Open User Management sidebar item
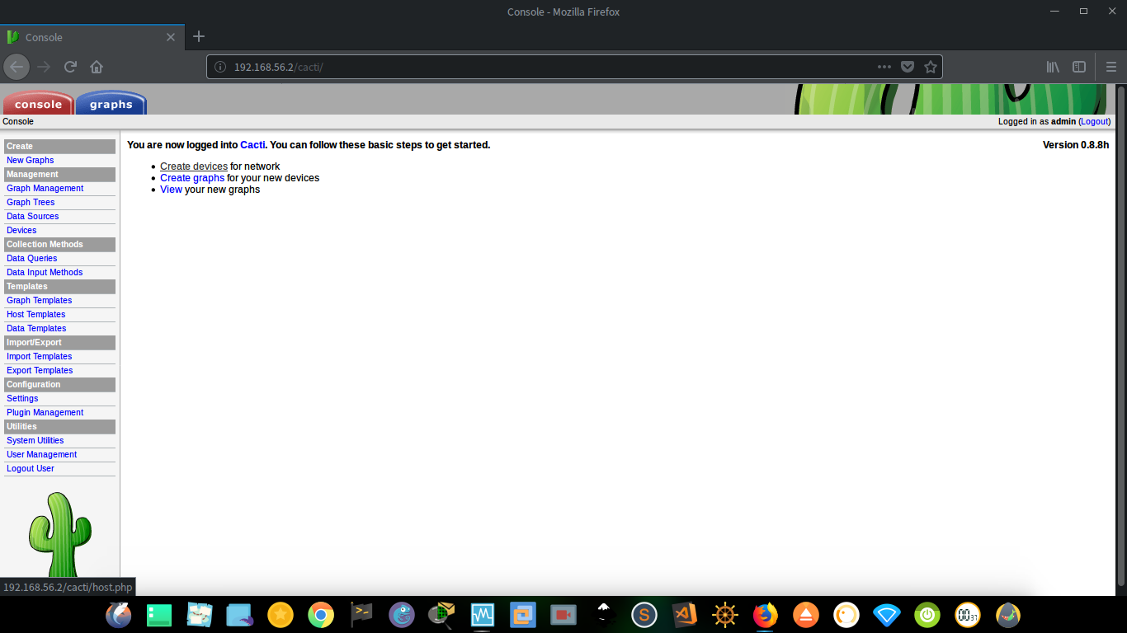1127x633 pixels. click(41, 454)
